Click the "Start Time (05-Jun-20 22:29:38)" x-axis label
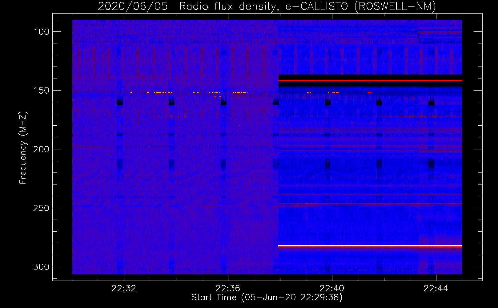This screenshot has height=308, width=498. tap(267, 298)
